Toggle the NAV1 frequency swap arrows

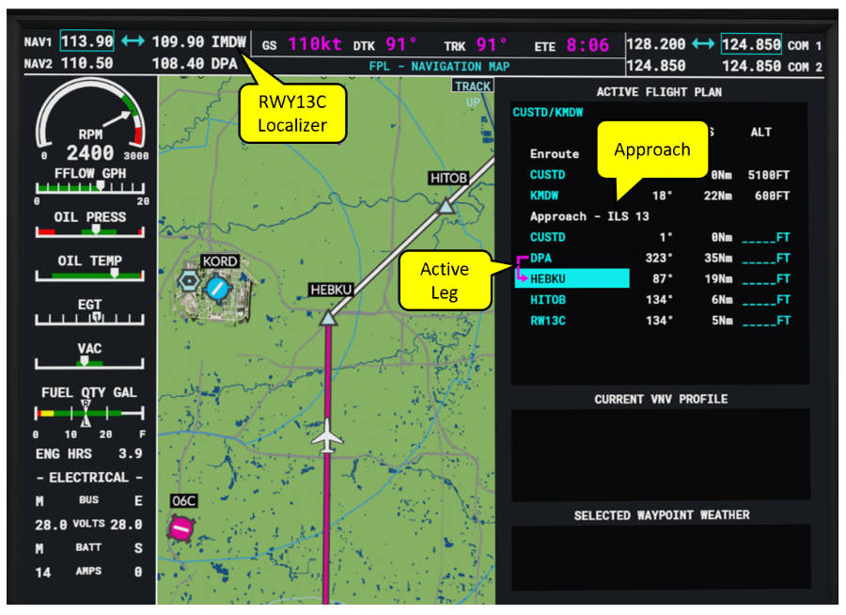coord(133,41)
